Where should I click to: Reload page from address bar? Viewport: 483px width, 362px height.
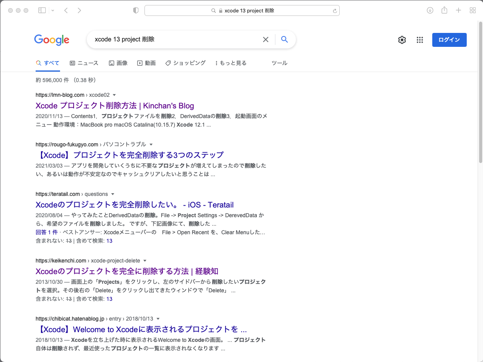335,11
